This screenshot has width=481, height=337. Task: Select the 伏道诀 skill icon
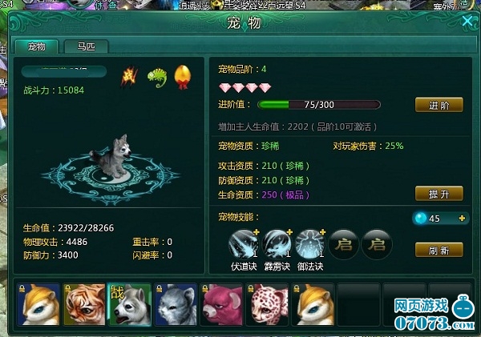pyautogui.click(x=244, y=244)
